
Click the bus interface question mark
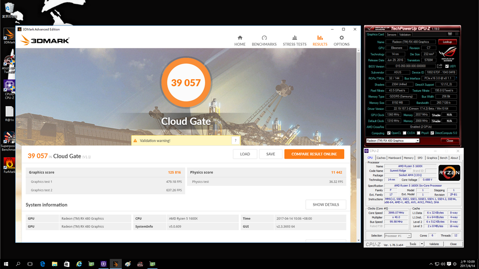[456, 78]
